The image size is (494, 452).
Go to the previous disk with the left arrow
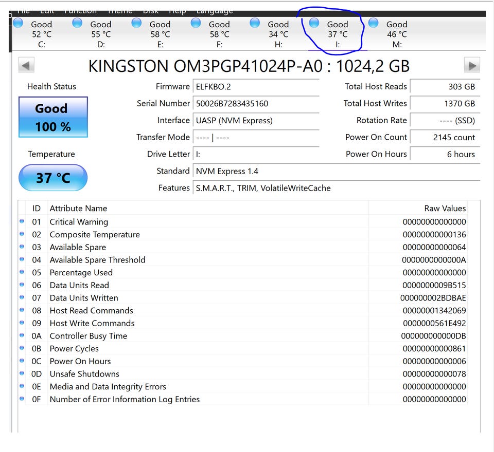[x=26, y=65]
